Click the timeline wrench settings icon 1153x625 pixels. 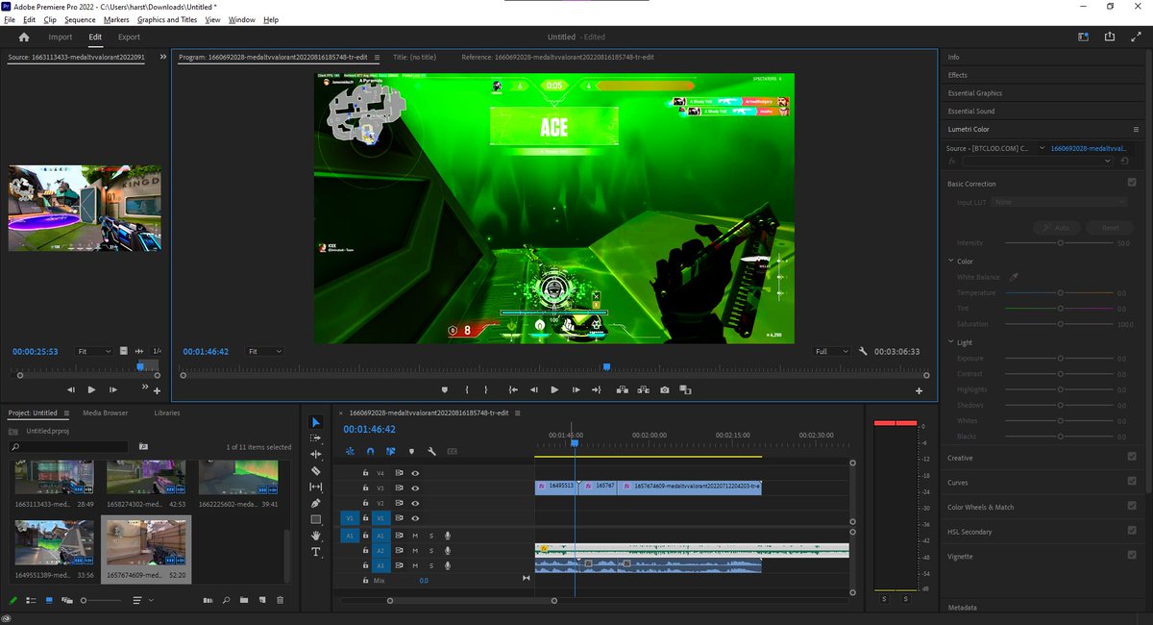coord(432,451)
